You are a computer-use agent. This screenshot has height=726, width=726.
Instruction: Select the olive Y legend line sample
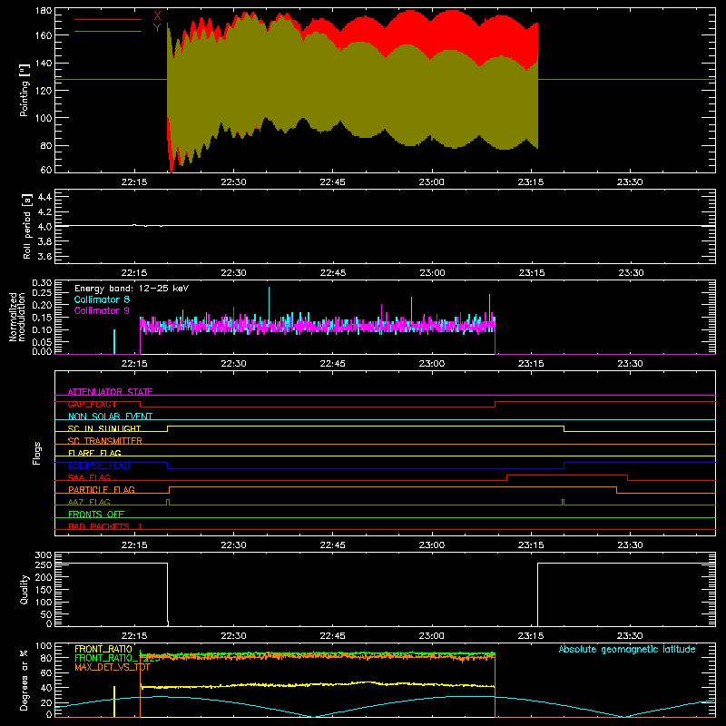point(108,32)
